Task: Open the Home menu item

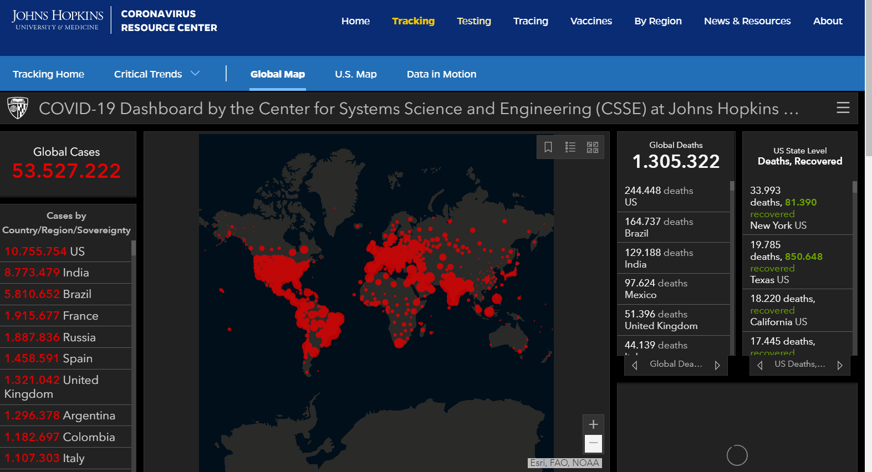Action: [355, 21]
